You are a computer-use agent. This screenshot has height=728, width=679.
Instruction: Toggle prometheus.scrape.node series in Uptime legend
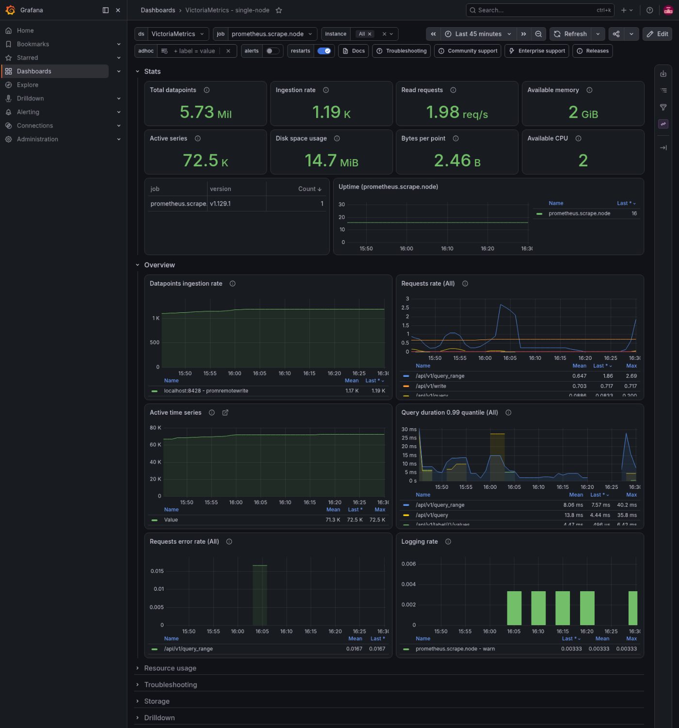click(579, 213)
